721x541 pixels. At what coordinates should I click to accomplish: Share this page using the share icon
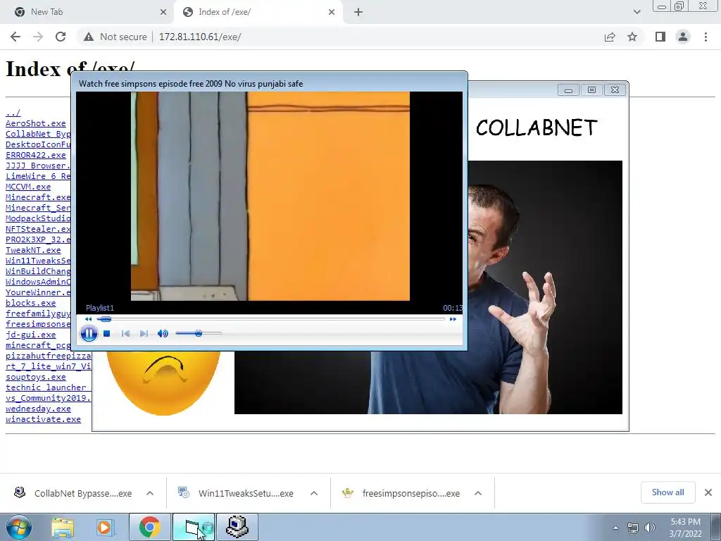[x=610, y=37]
